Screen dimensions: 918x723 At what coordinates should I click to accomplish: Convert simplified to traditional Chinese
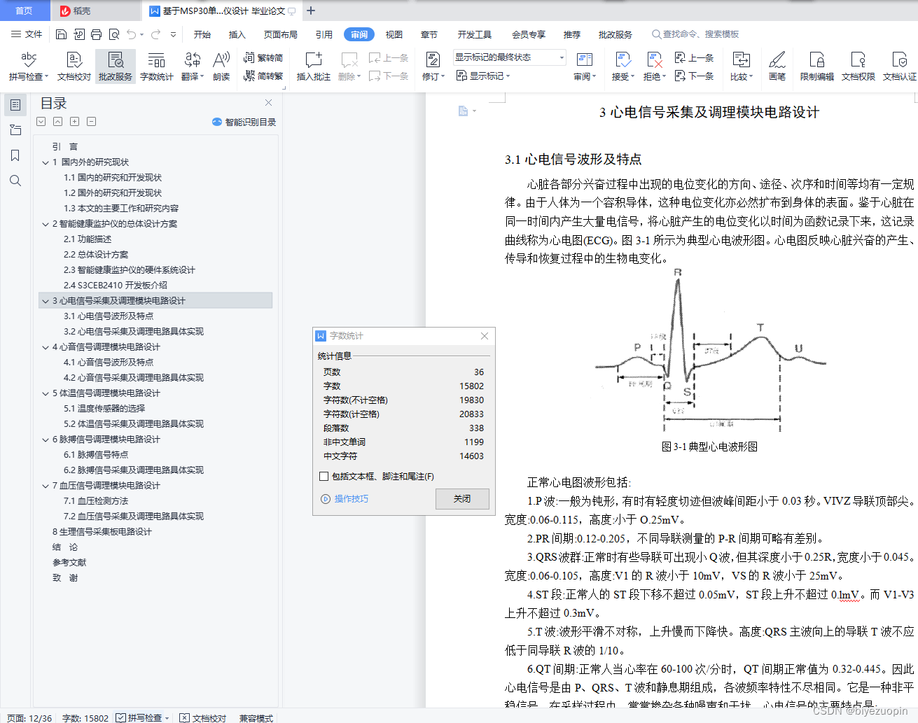(263, 76)
